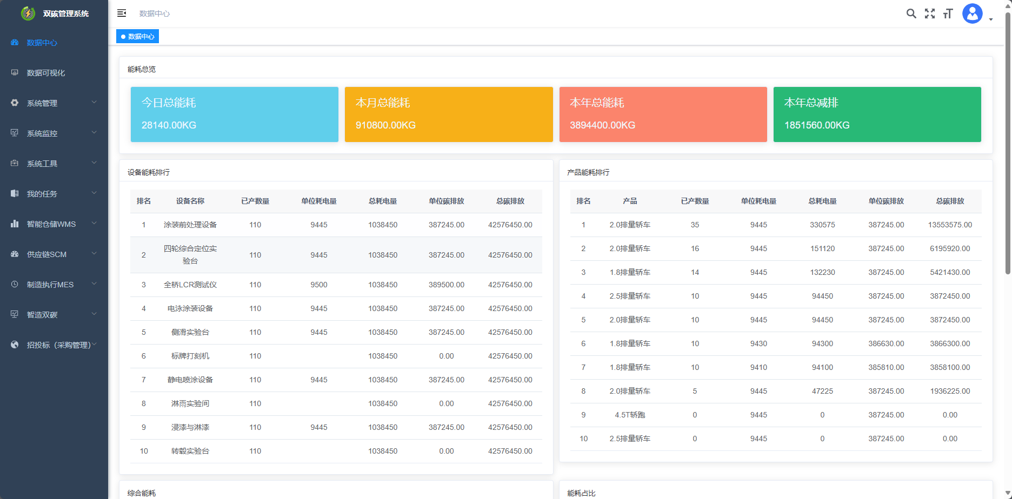Select the 四轮综合定位实验台 cell
The image size is (1012, 499).
click(190, 255)
